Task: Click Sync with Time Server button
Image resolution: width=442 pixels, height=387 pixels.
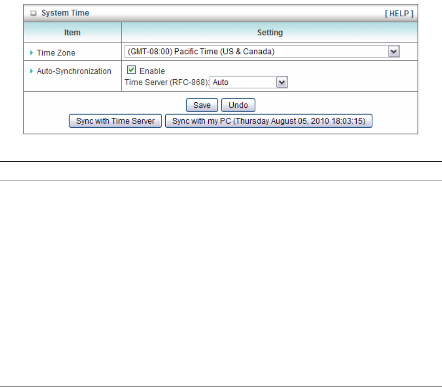Action: [115, 121]
